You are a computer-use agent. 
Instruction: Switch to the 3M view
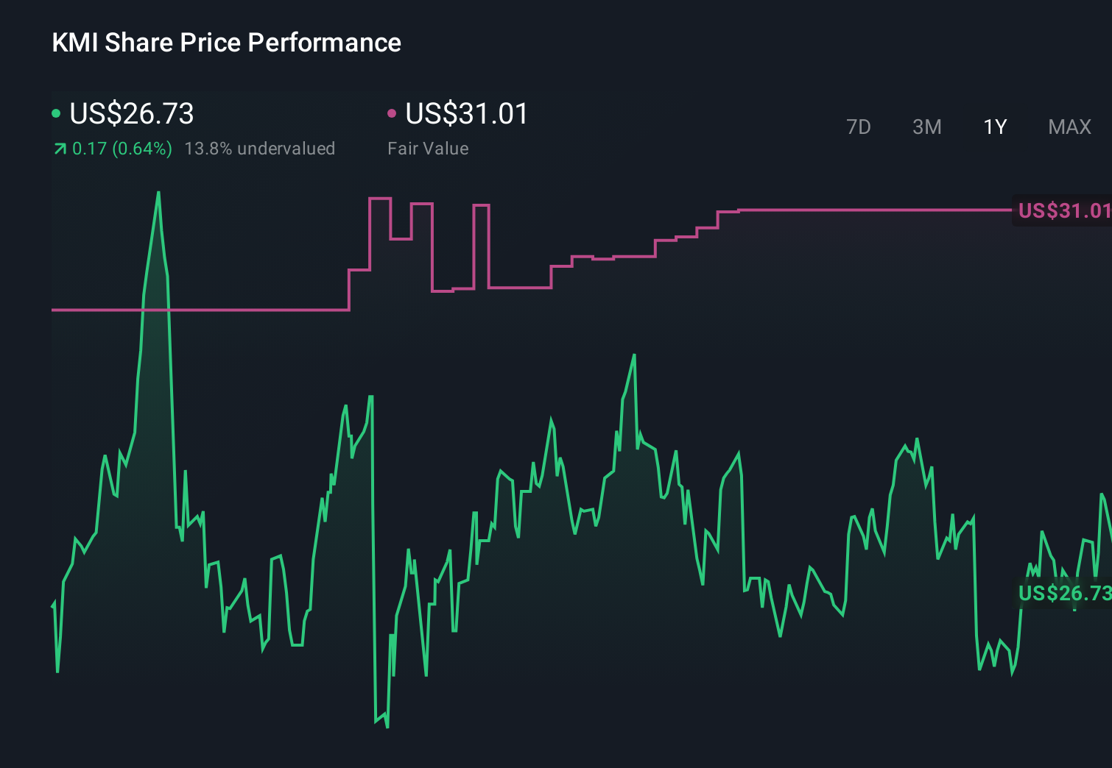pyautogui.click(x=926, y=127)
